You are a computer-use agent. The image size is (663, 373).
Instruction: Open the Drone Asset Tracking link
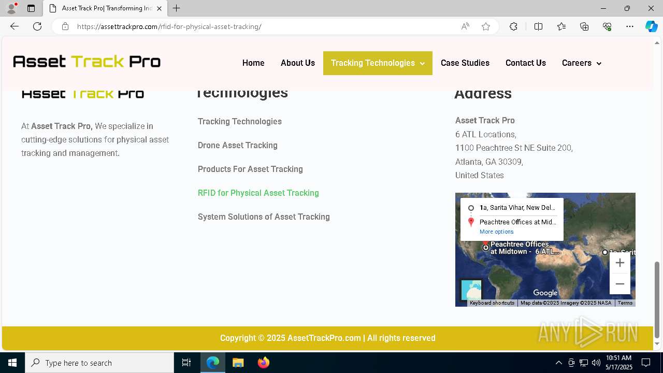(x=238, y=145)
